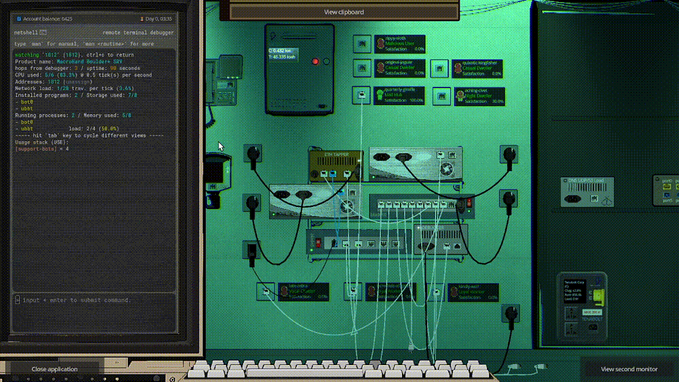Click the Day 0 clock display
This screenshot has height=382, width=679.
tap(156, 19)
